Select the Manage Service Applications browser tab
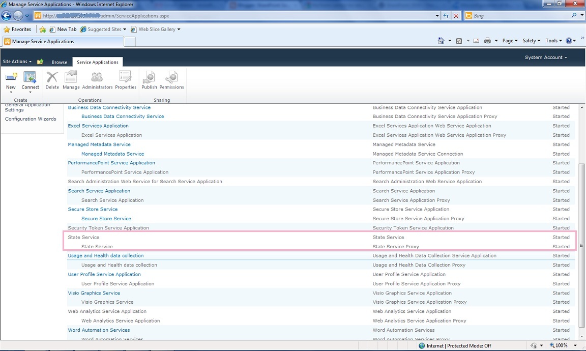586x351 pixels. click(x=63, y=42)
